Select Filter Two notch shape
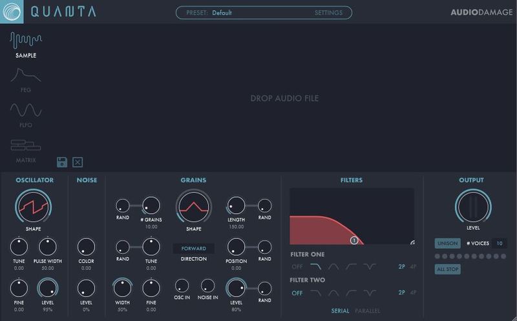This screenshot has width=517, height=321. click(369, 293)
